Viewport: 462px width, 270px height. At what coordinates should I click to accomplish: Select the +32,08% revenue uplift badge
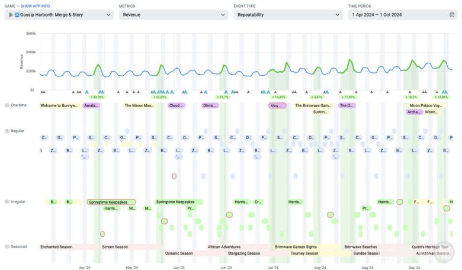[97, 97]
